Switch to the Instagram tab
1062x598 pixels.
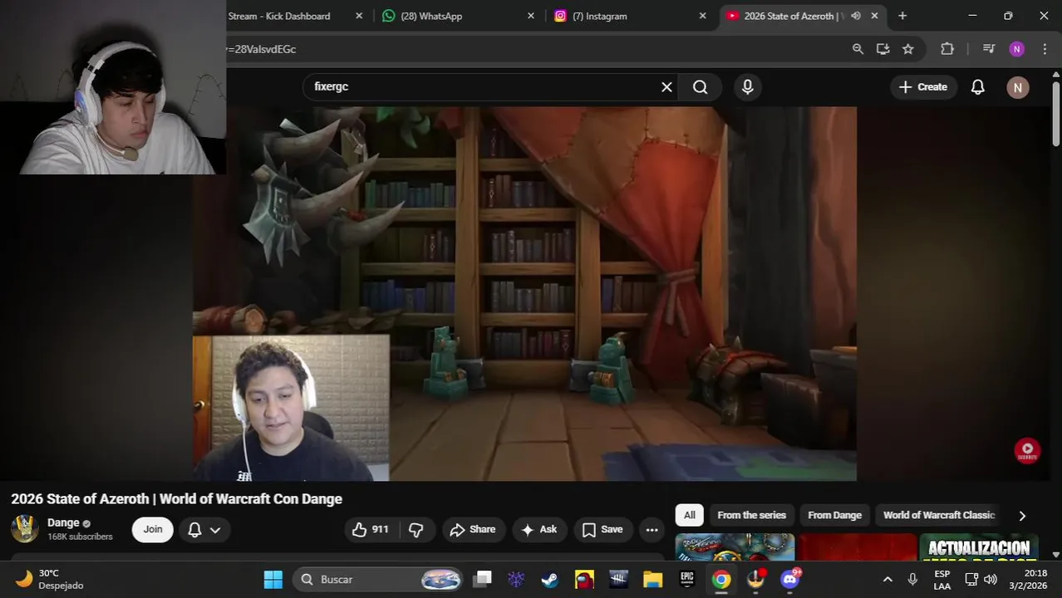pos(632,16)
